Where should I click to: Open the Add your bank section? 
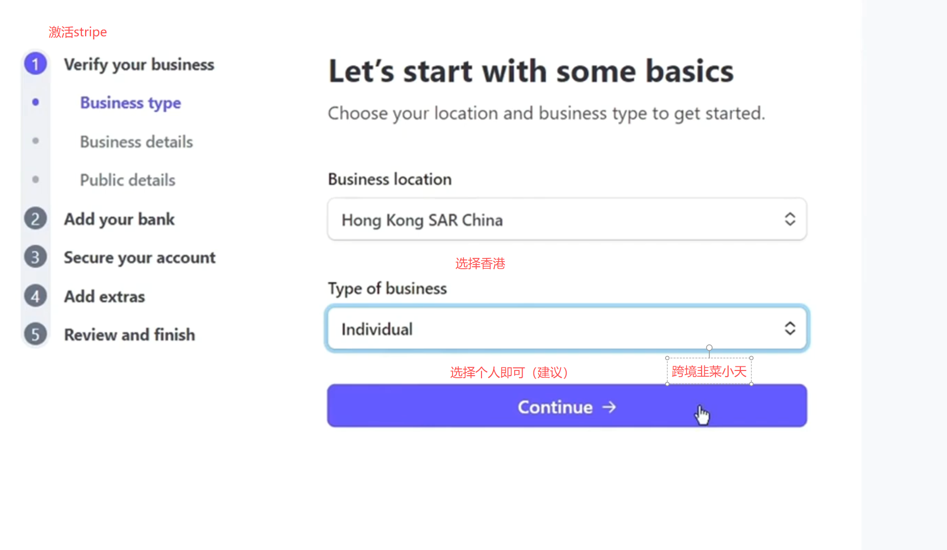[119, 219]
